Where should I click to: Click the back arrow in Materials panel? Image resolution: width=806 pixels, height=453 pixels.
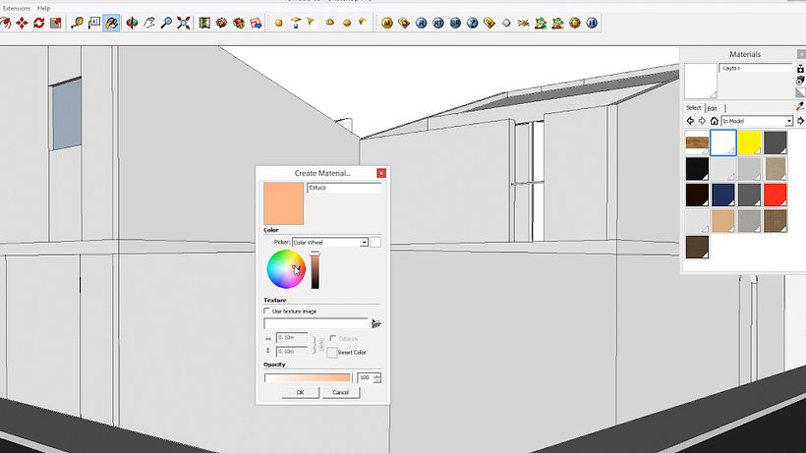[690, 121]
